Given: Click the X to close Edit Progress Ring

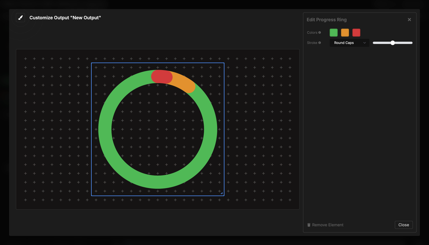Looking at the screenshot, I should 409,19.
